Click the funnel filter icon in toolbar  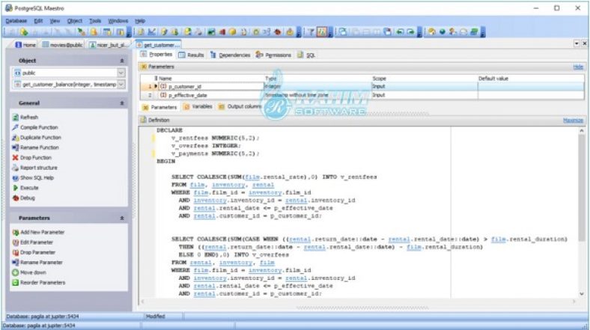[311, 32]
